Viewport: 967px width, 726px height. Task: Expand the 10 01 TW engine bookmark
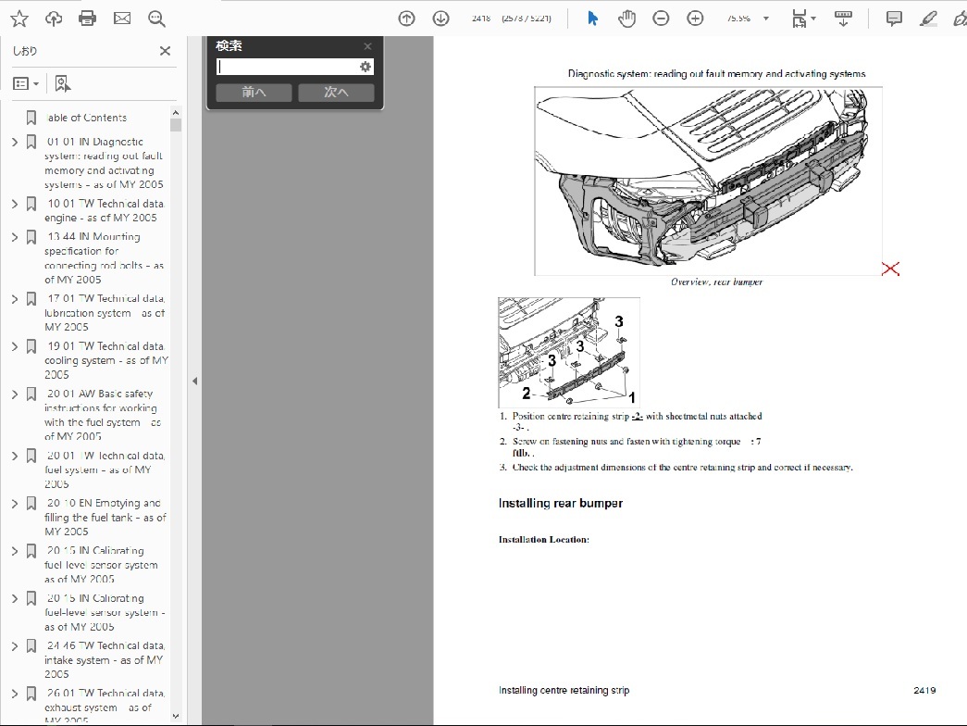(x=15, y=204)
